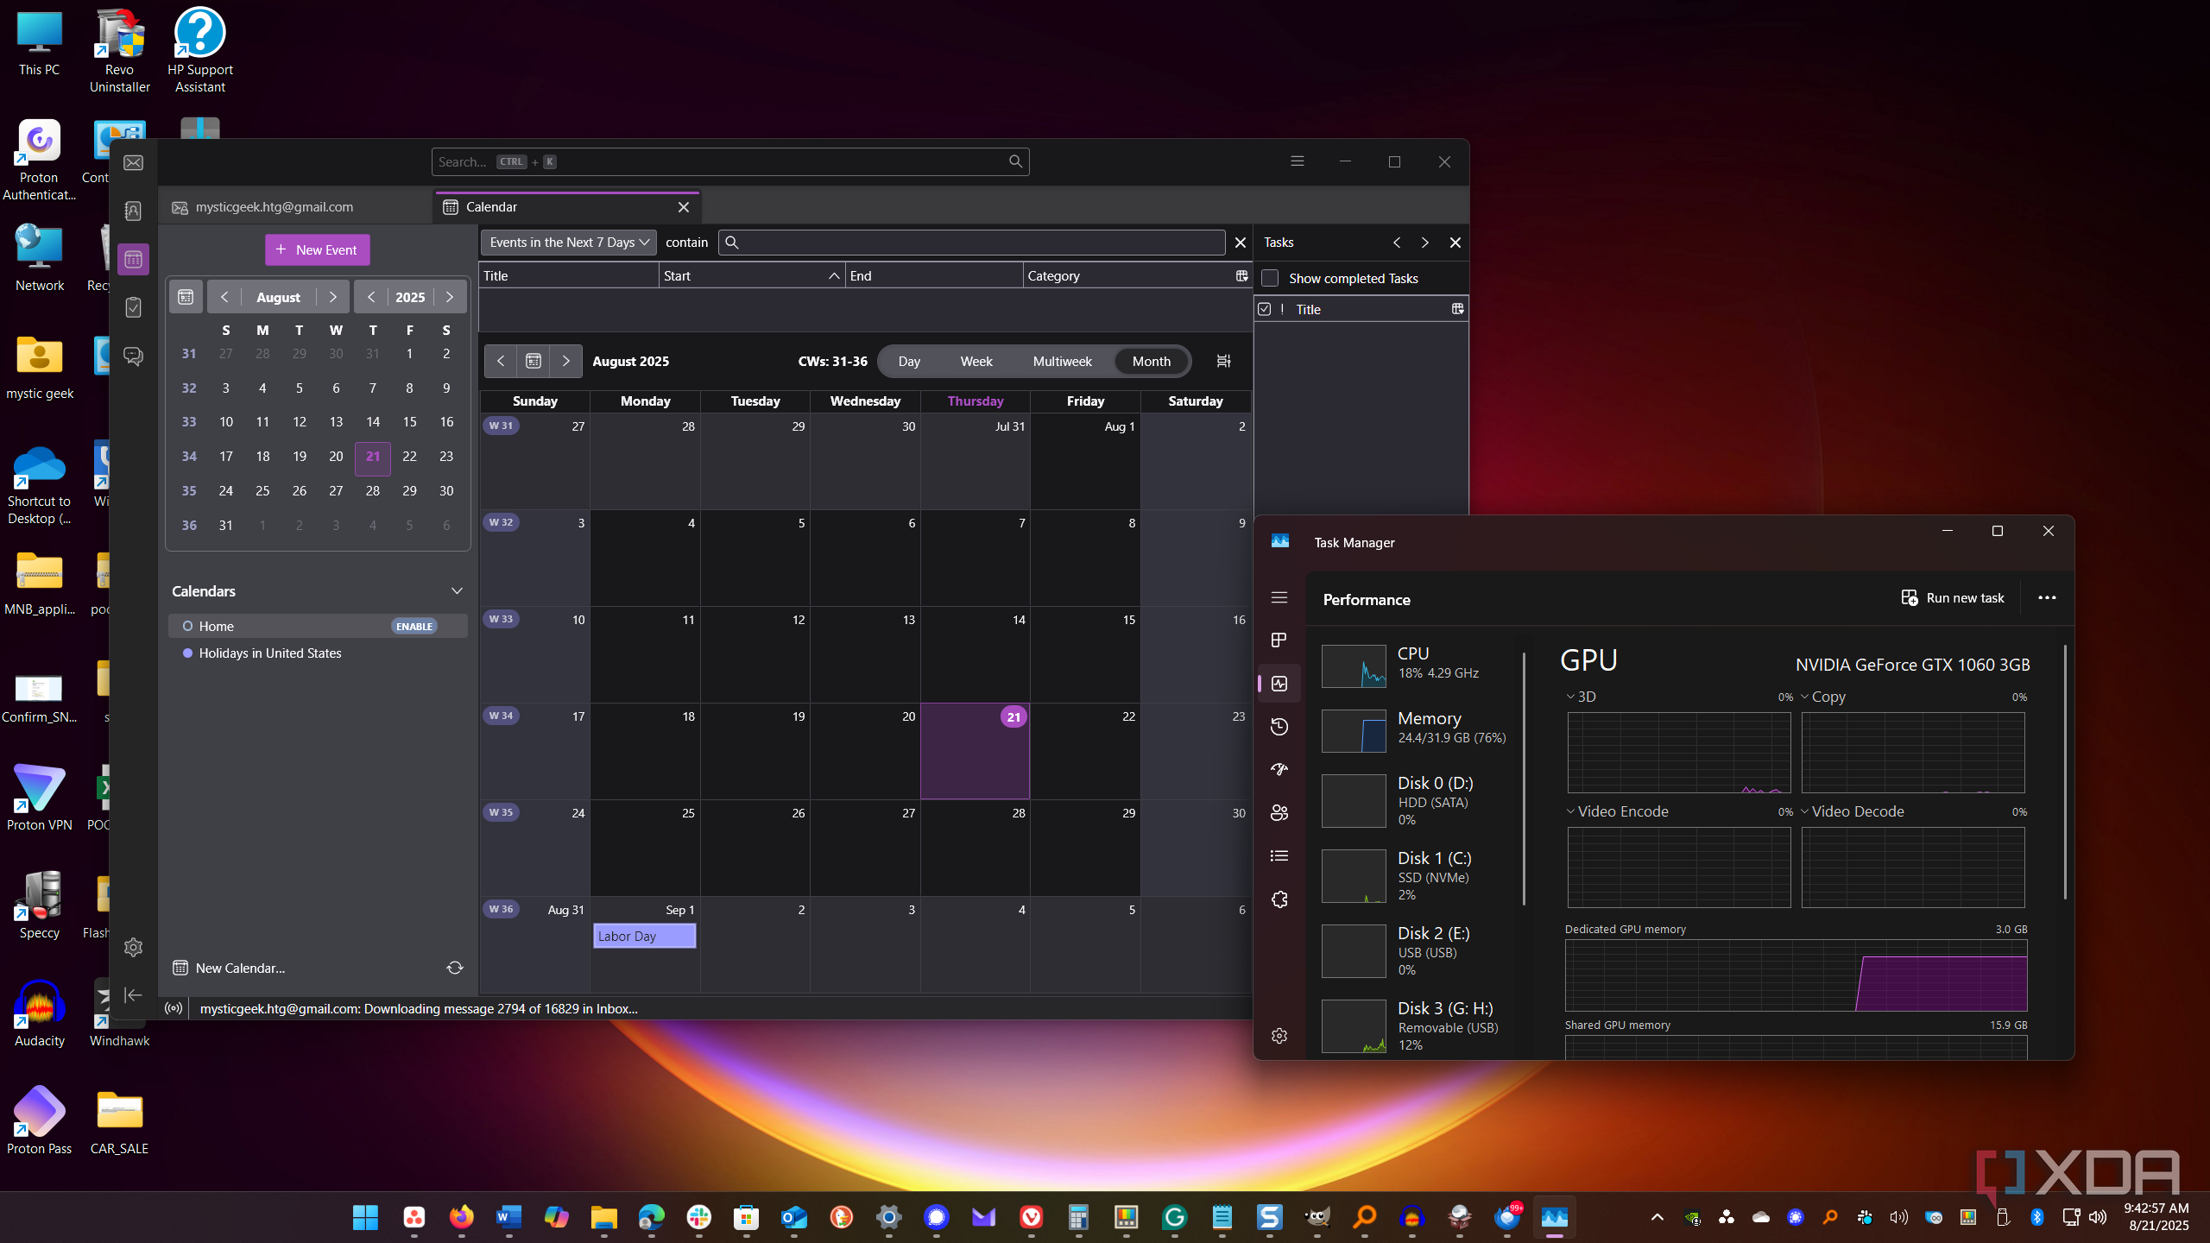The image size is (2210, 1243).
Task: Click ENABLE on Home calendar
Action: pyautogui.click(x=414, y=626)
